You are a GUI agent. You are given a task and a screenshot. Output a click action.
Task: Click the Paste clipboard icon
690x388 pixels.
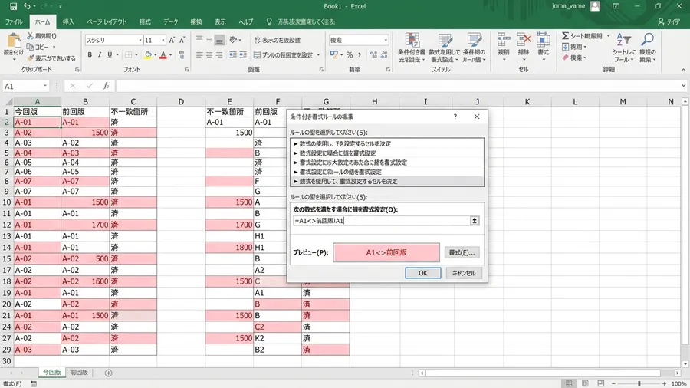[x=14, y=41]
